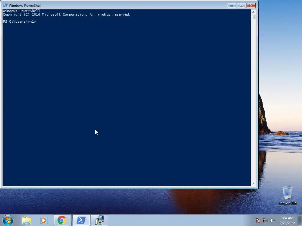Click the Recycle Bin label text
302x226 pixels.
click(x=287, y=203)
